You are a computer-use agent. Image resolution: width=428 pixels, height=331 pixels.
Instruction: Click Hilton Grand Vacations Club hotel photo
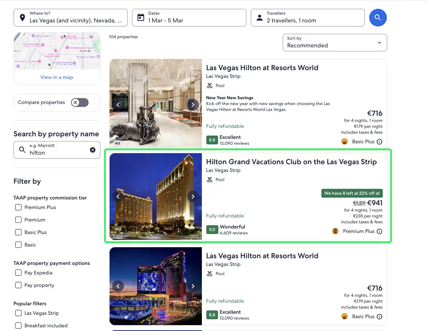click(x=156, y=197)
